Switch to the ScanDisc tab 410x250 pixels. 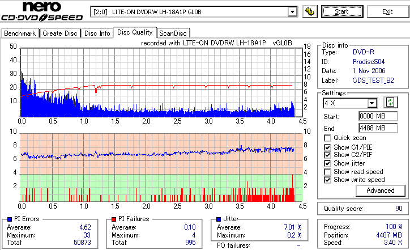pyautogui.click(x=173, y=33)
